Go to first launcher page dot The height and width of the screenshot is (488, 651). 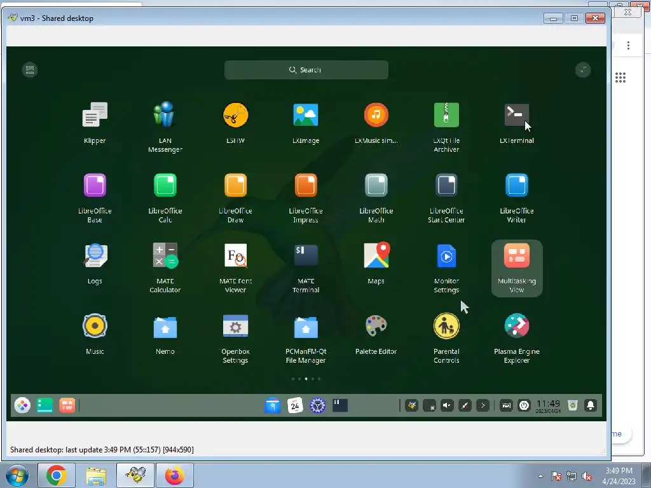tap(293, 379)
